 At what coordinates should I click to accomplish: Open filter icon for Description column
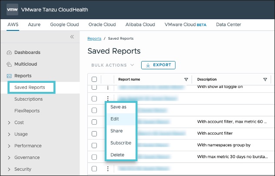[265, 79]
